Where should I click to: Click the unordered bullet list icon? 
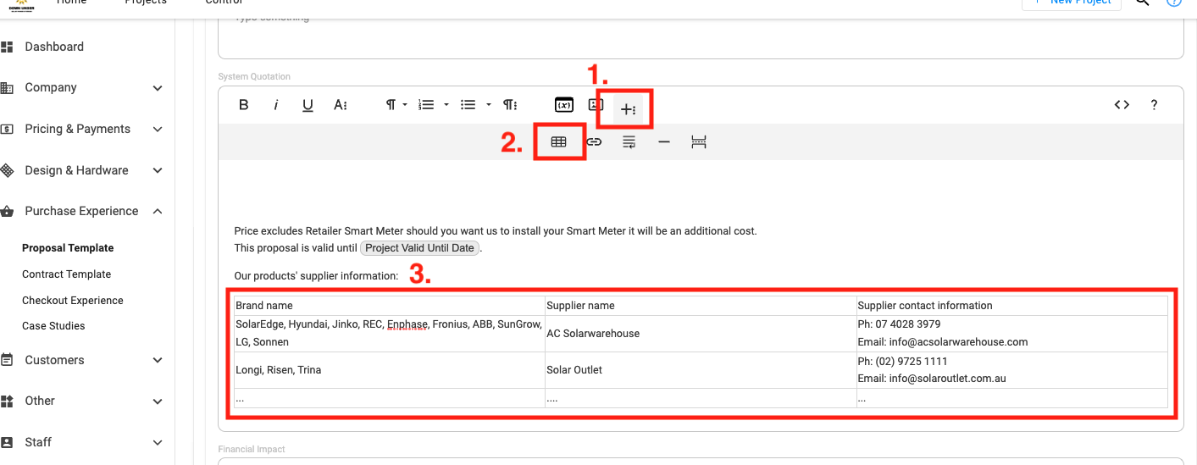[x=468, y=105]
